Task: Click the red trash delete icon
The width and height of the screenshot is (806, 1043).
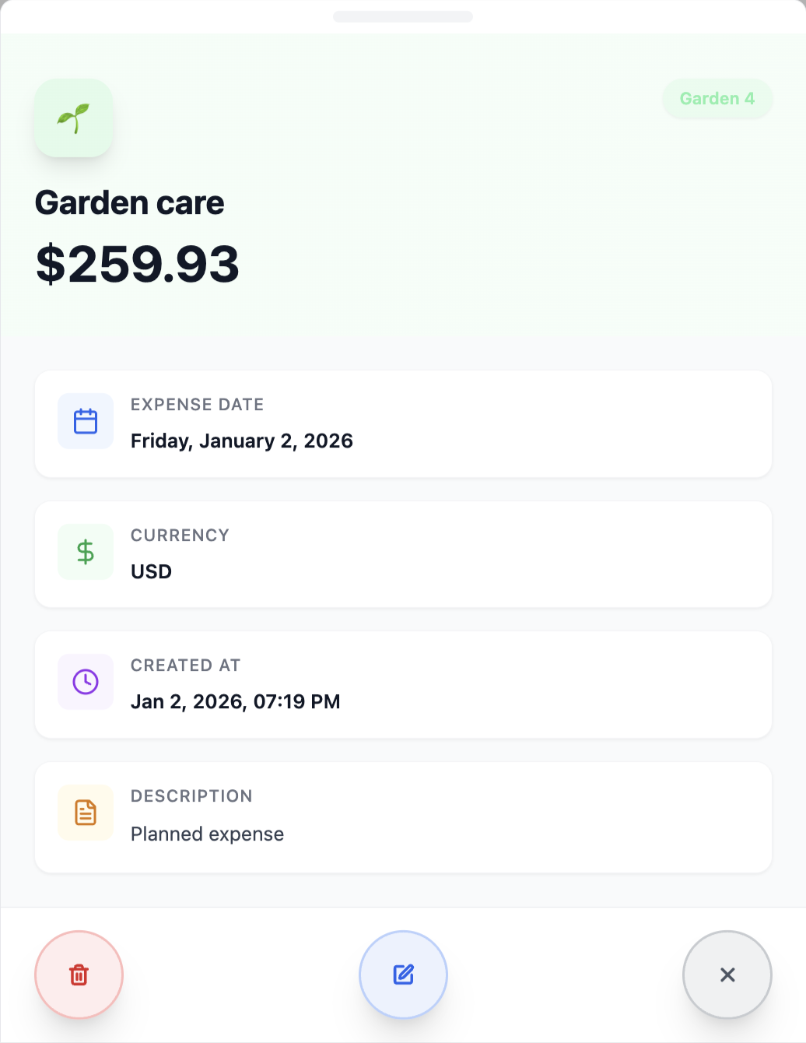Action: pyautogui.click(x=78, y=975)
